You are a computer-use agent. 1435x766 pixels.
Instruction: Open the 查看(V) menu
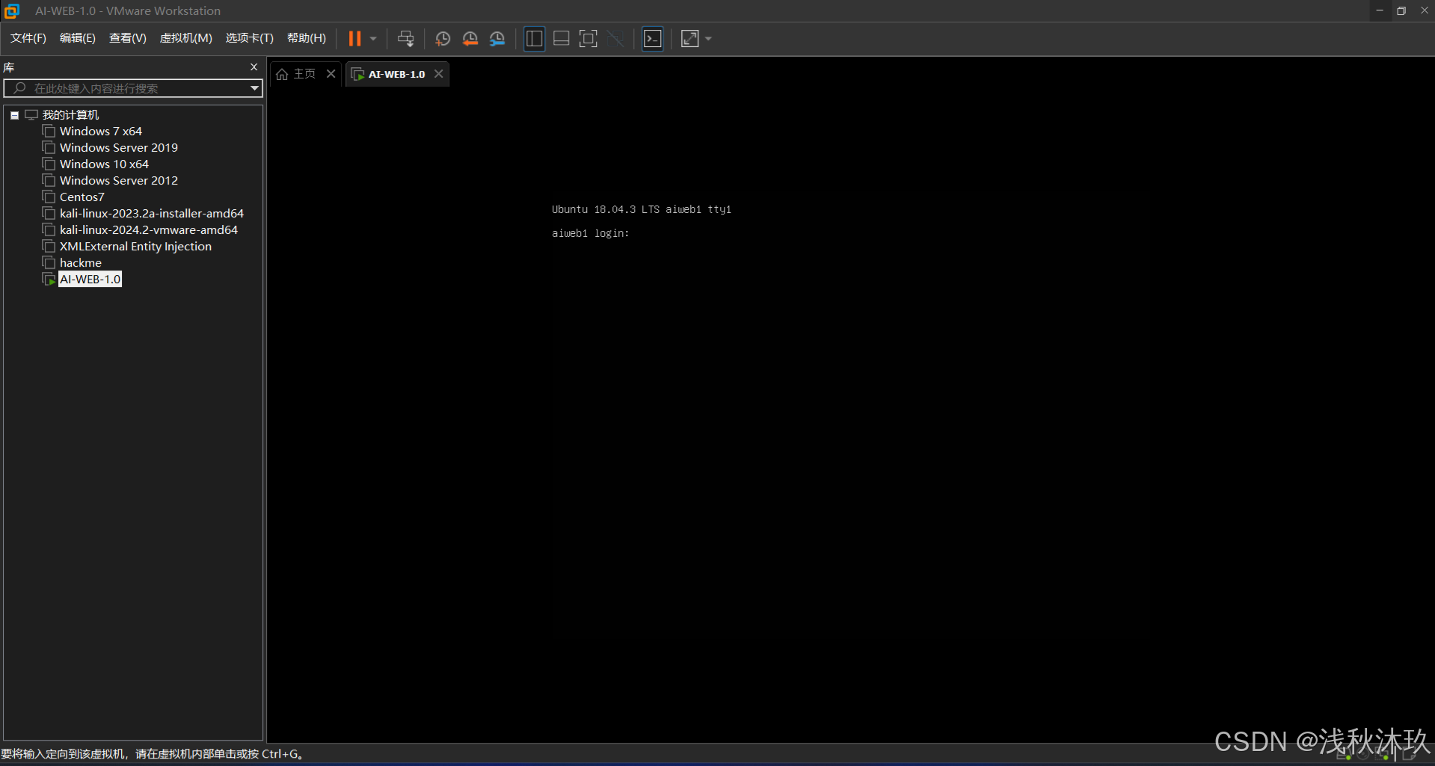(128, 38)
